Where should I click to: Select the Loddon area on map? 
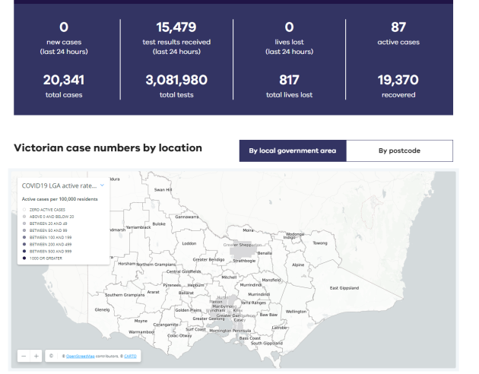click(189, 243)
